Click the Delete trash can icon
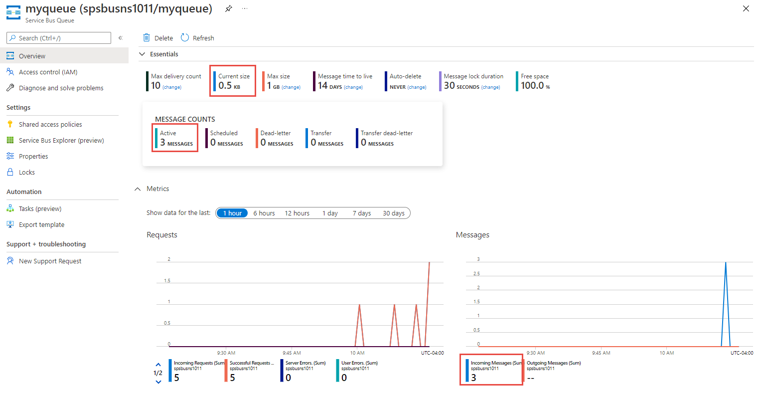759x397 pixels. (x=147, y=38)
